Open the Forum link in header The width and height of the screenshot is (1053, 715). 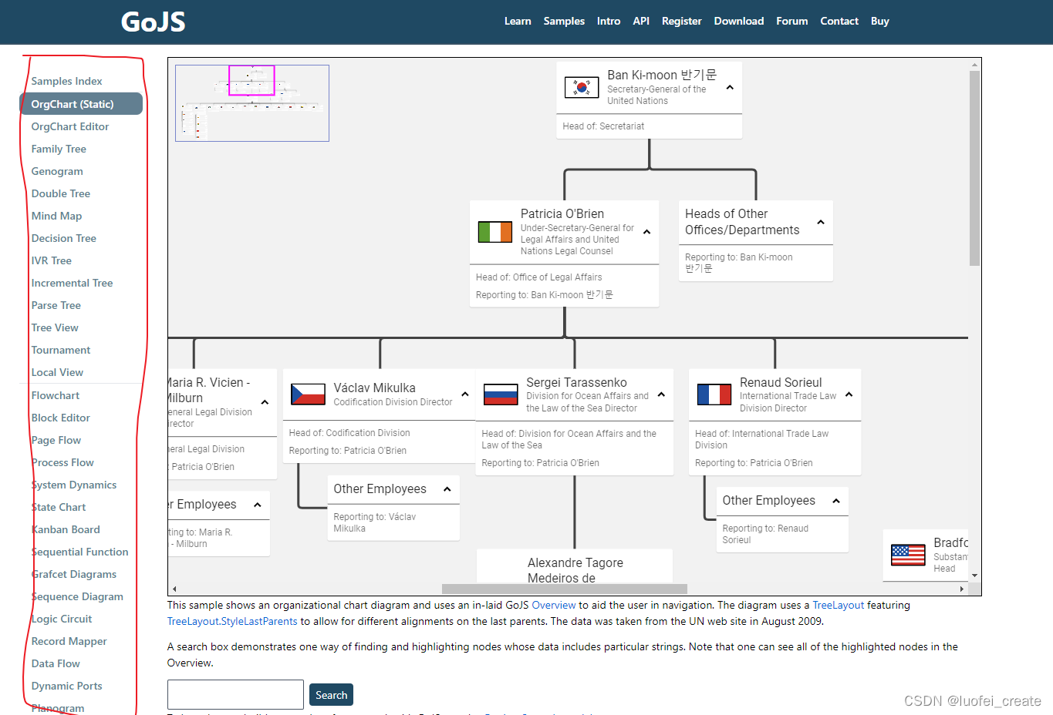click(x=791, y=22)
